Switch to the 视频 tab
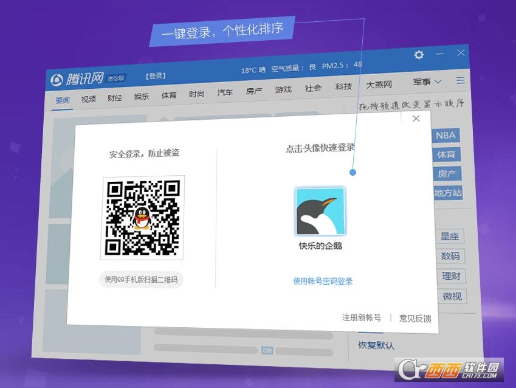The image size is (516, 388). tap(89, 99)
